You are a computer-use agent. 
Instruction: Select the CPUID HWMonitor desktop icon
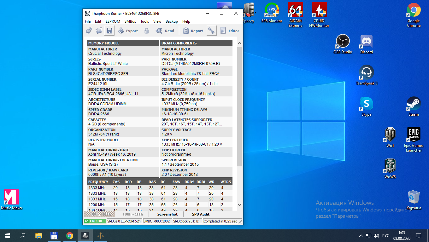(x=319, y=15)
